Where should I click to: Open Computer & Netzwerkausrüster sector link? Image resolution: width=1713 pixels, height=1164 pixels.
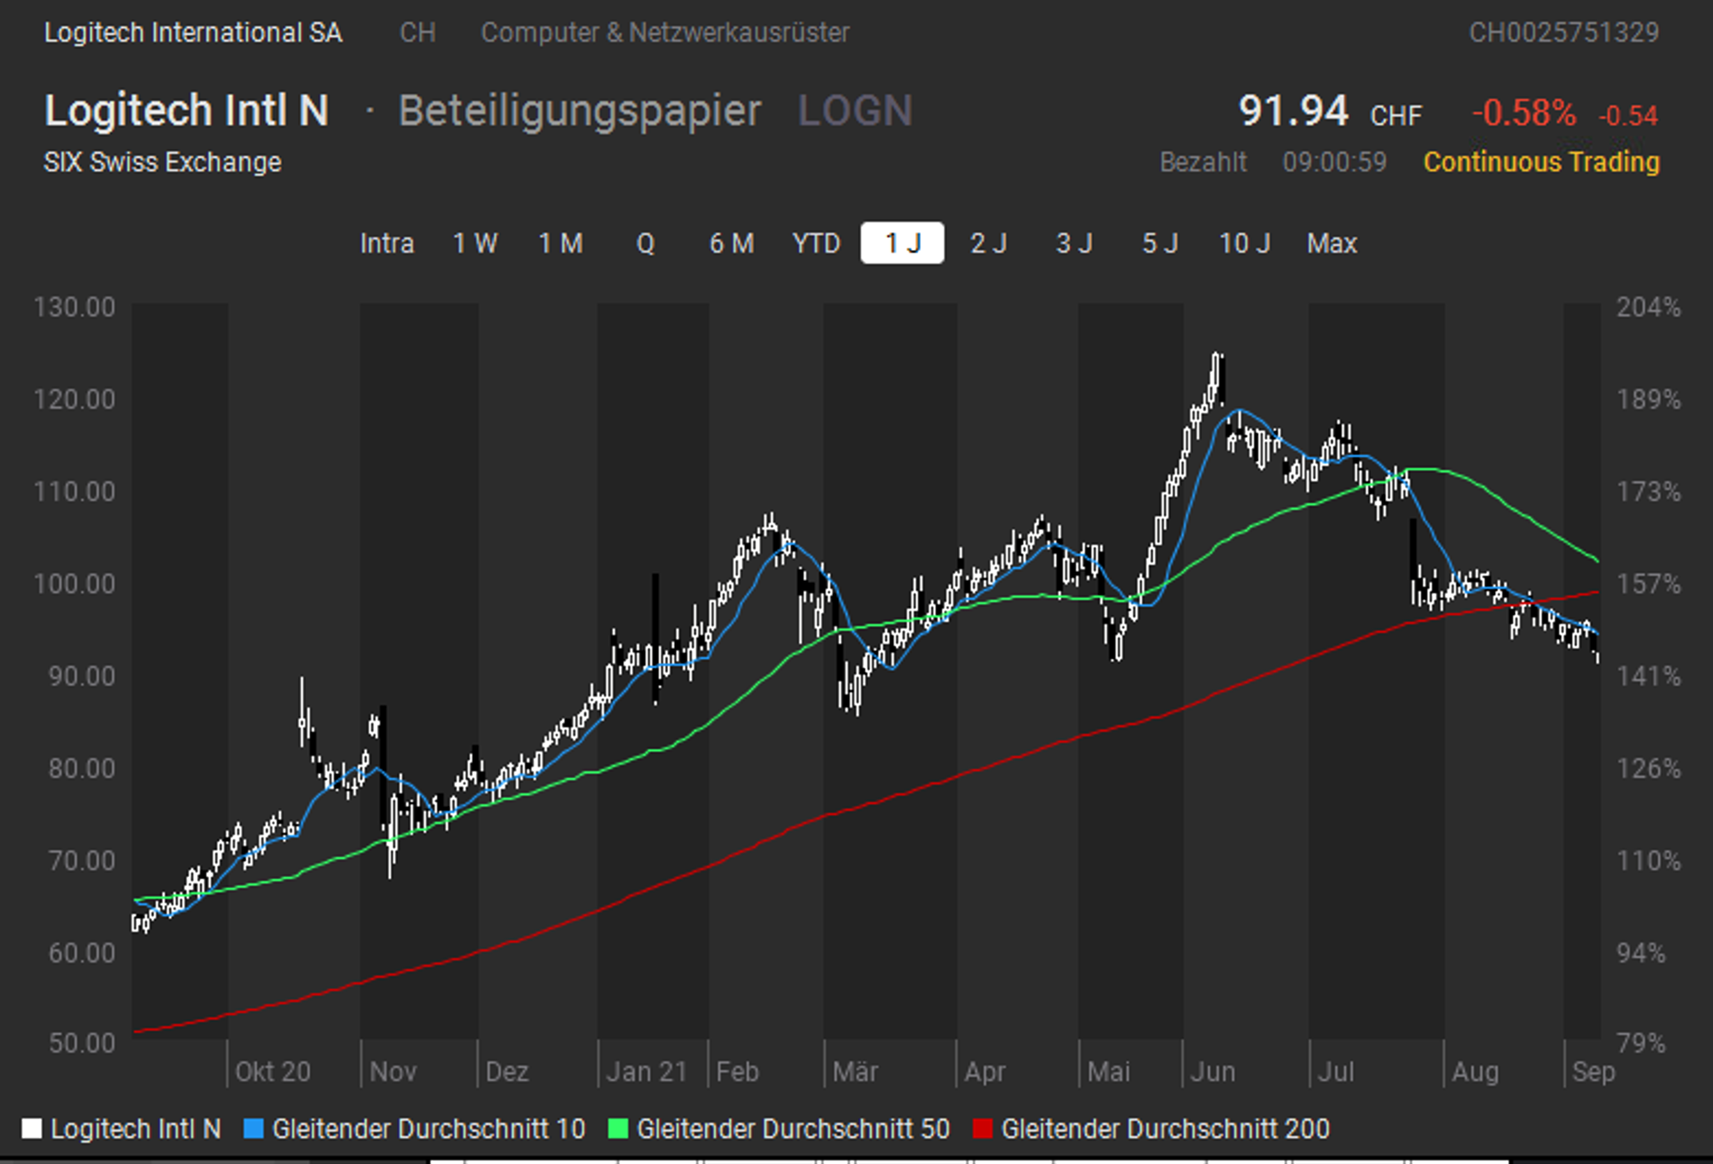click(x=665, y=33)
